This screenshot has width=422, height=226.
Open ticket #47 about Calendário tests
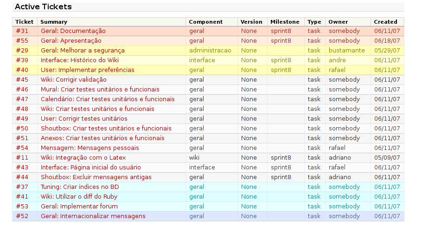[22, 99]
